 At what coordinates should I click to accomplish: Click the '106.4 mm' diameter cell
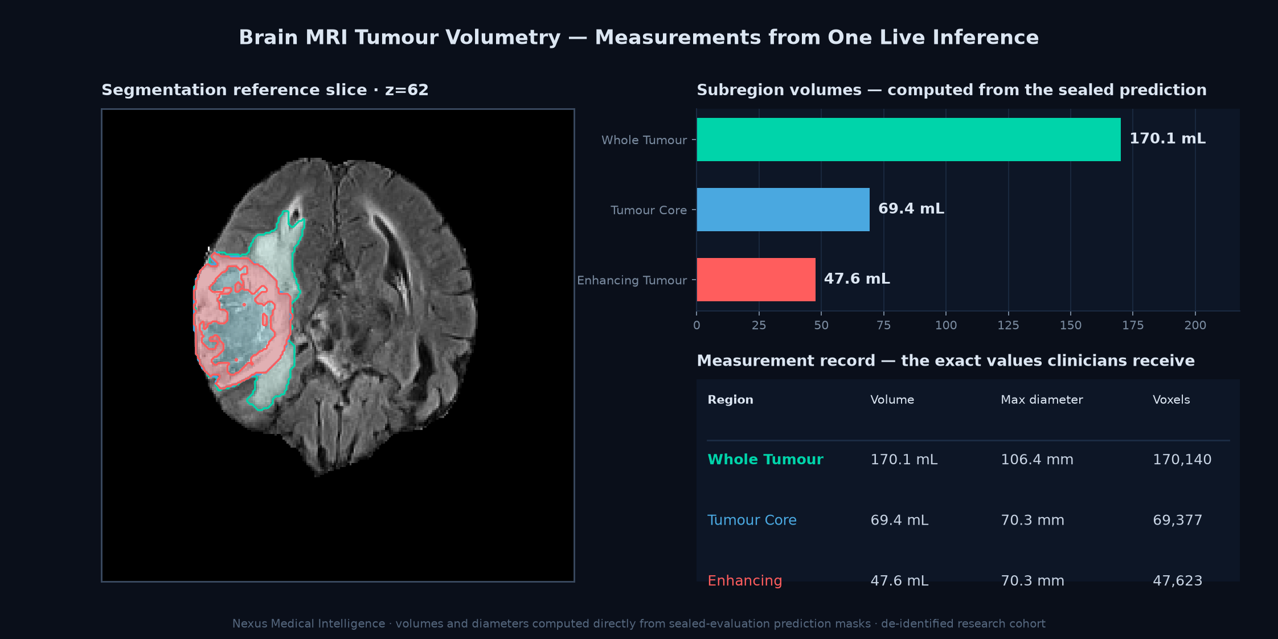1037,460
